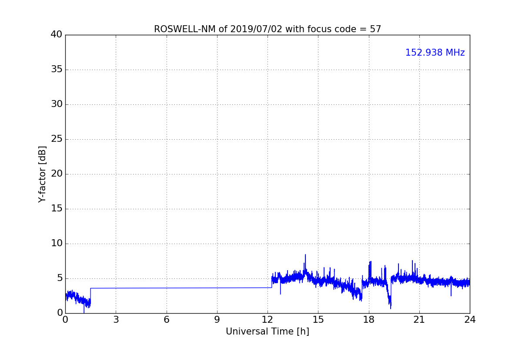522x348 pixels.
Task: Click the signal dip near 19 hours
Action: point(390,299)
